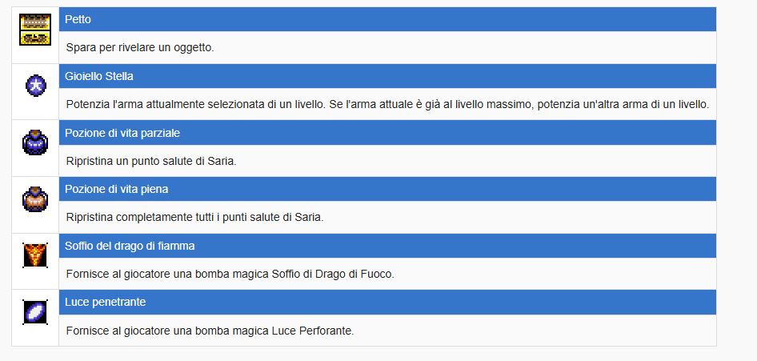Click the flame dragon breath icon
The image size is (757, 361).
pos(35,255)
